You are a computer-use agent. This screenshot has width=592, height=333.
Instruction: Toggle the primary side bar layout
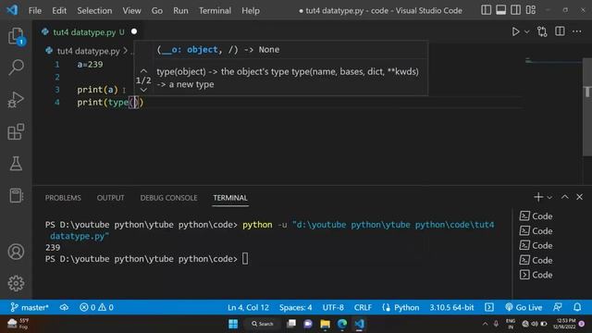pos(486,10)
